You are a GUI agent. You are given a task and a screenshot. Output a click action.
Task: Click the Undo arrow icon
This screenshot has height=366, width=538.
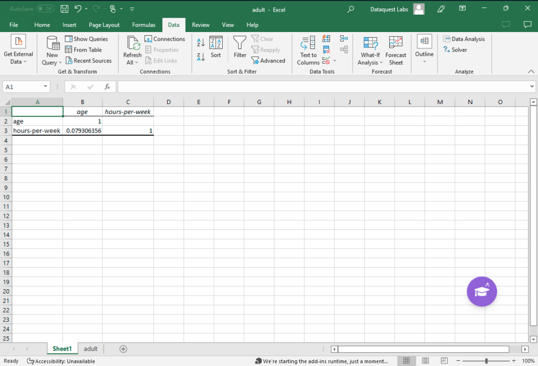click(78, 9)
